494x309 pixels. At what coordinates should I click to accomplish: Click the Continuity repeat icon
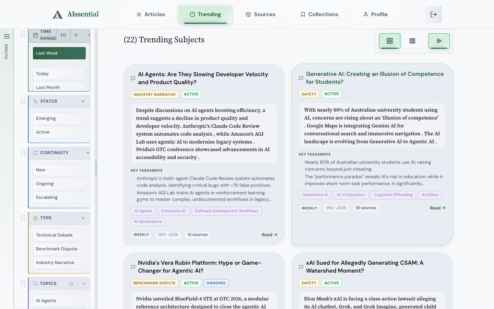[x=35, y=153]
